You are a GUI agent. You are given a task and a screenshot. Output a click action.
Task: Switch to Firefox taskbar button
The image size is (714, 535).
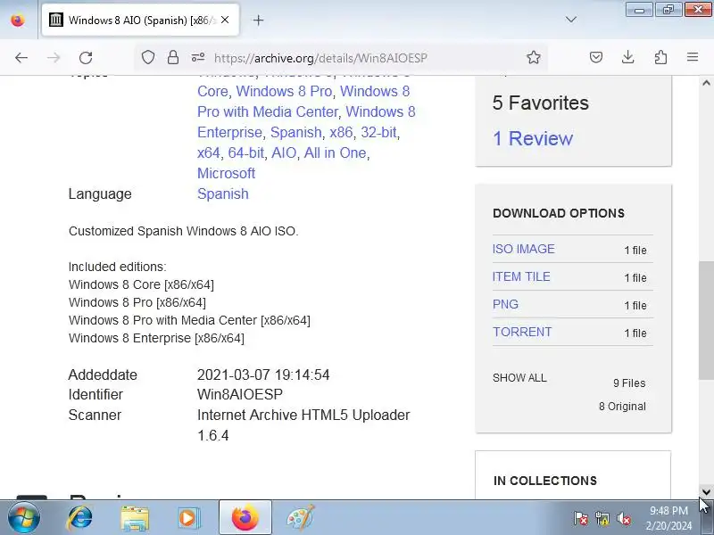coord(245,518)
